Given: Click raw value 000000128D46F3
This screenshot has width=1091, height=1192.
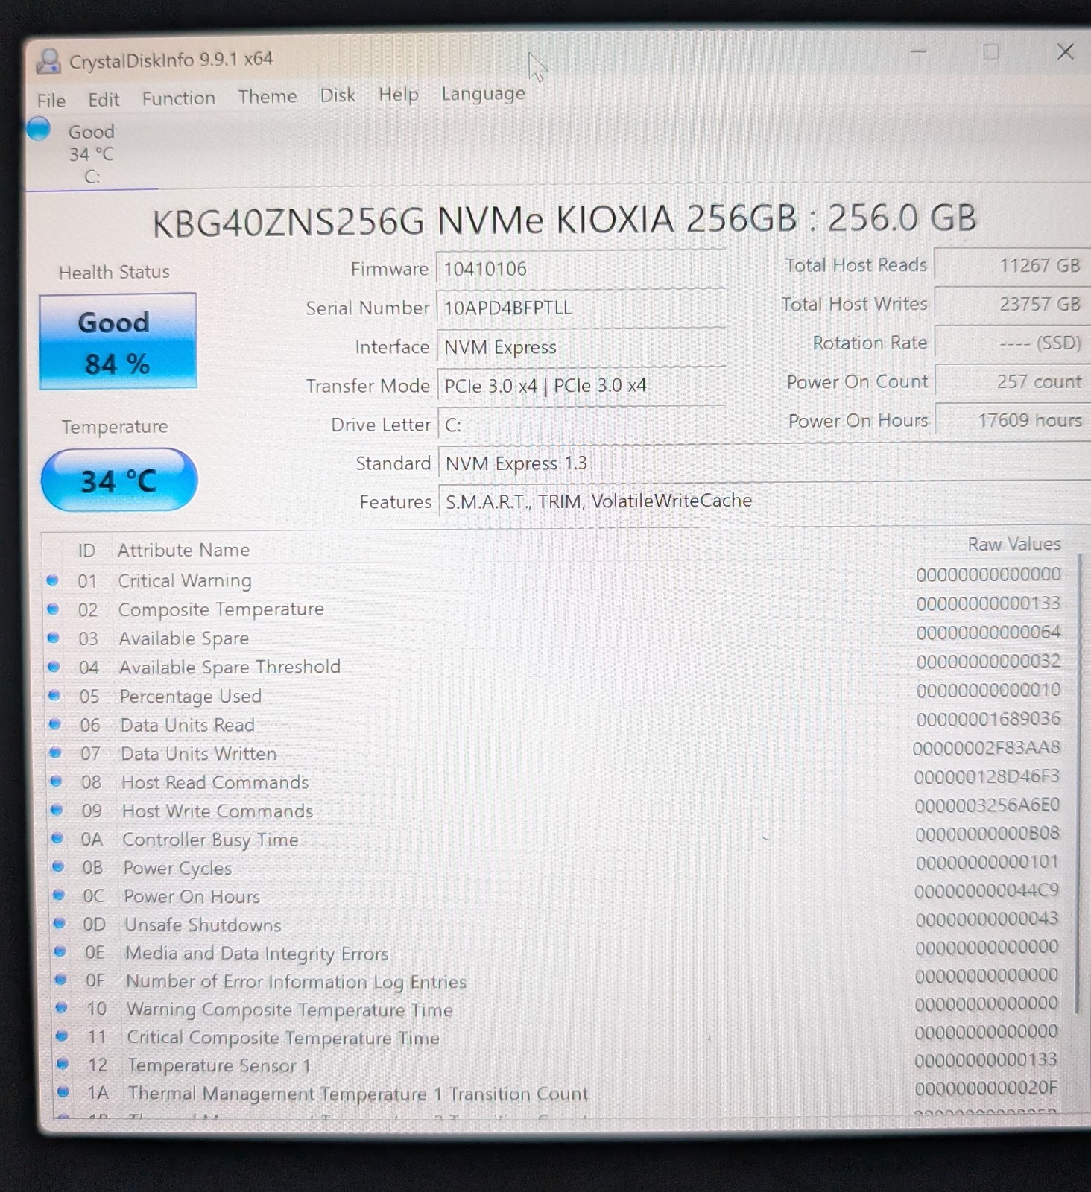Looking at the screenshot, I should [x=987, y=776].
